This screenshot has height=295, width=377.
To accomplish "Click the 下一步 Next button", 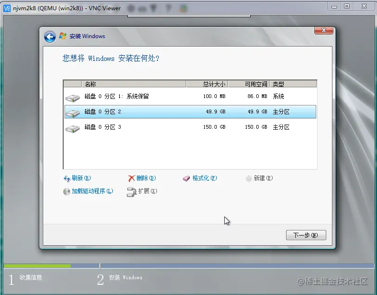I will [x=305, y=235].
